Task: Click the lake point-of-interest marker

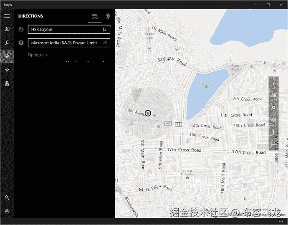Action: tap(206, 86)
